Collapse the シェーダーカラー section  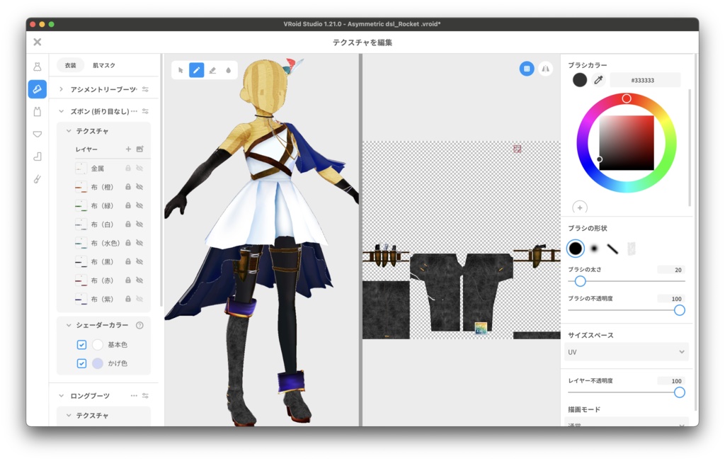[x=69, y=325]
